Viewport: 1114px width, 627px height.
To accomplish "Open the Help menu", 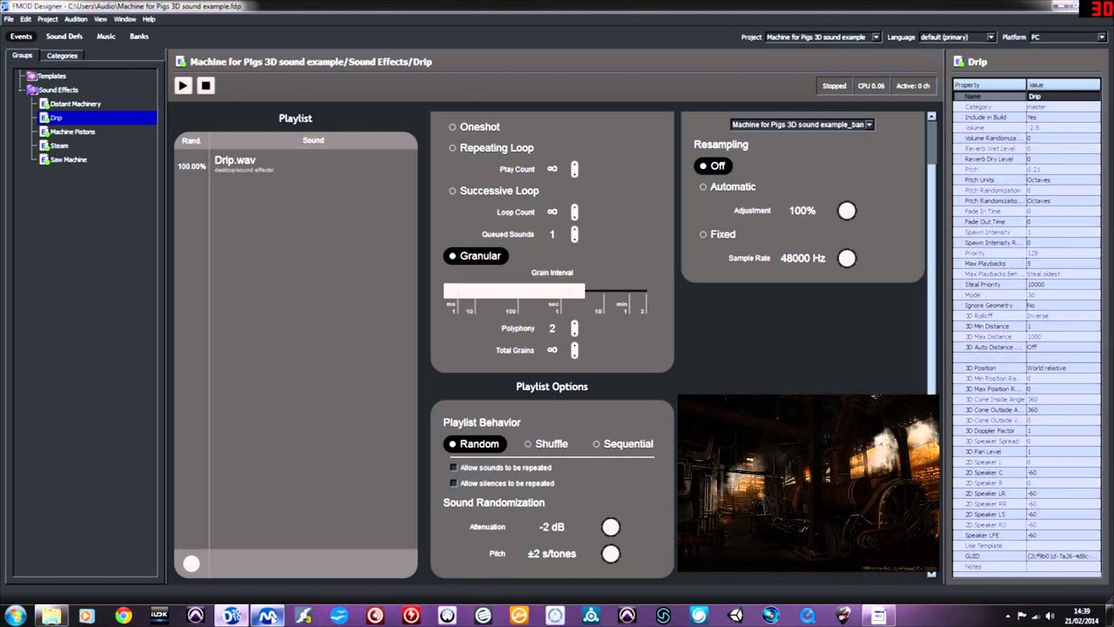I will tap(149, 19).
